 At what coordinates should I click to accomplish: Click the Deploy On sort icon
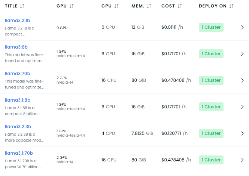click(x=231, y=6)
